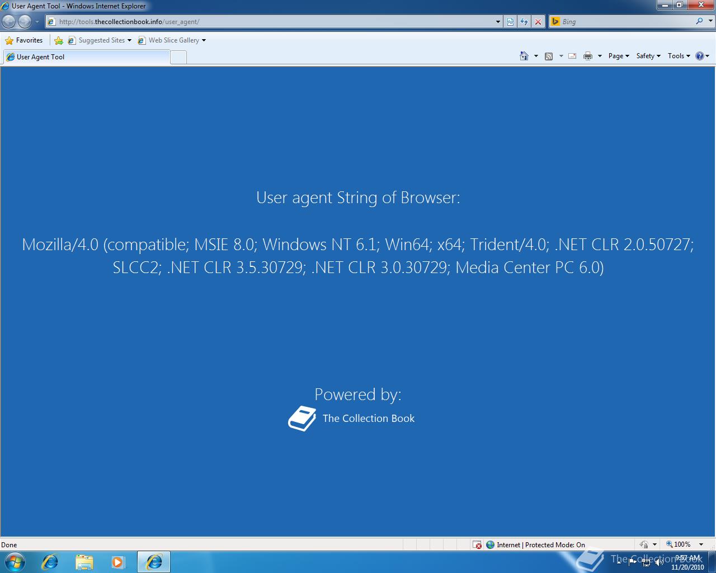Open Windows Explorer folder taskbar icon
The width and height of the screenshot is (716, 573).
[84, 562]
